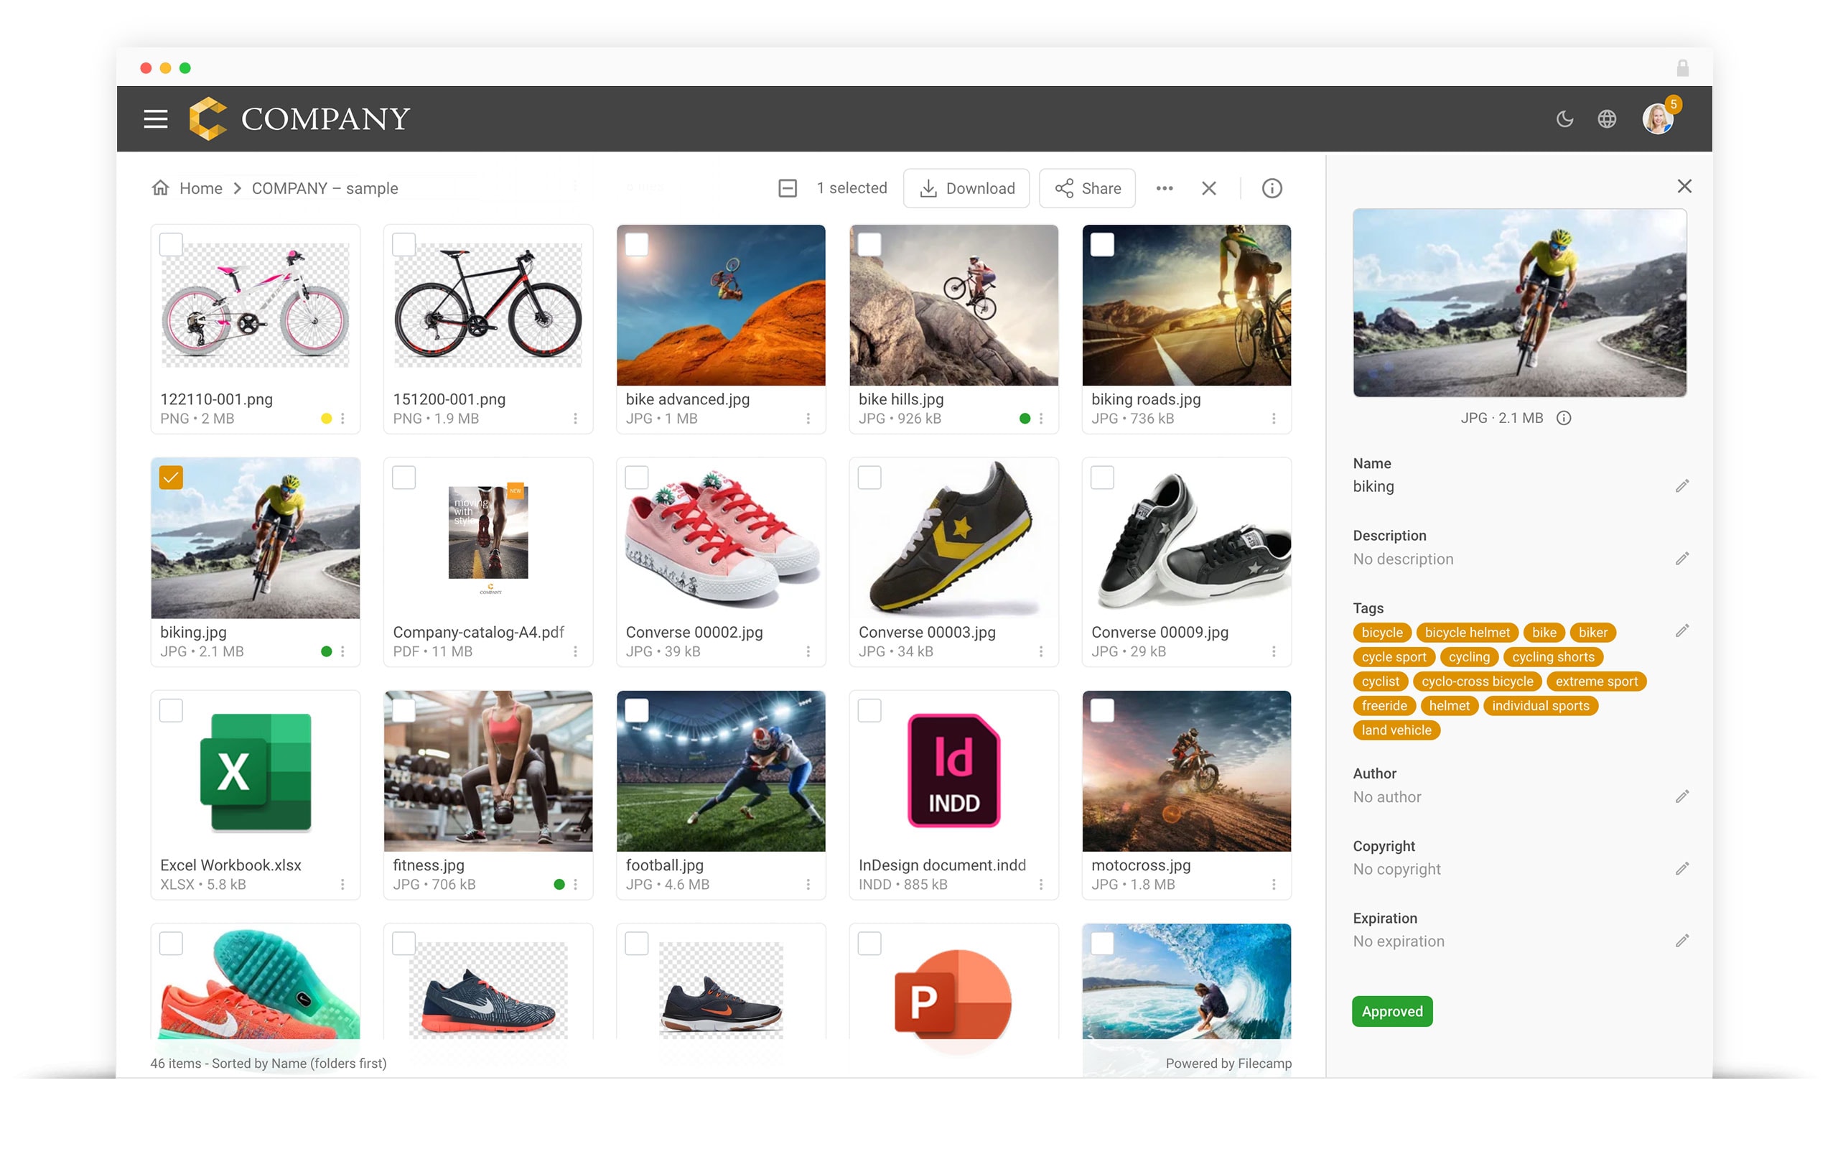Edit the Name field pencil icon
This screenshot has height=1149, width=1838.
1681,485
